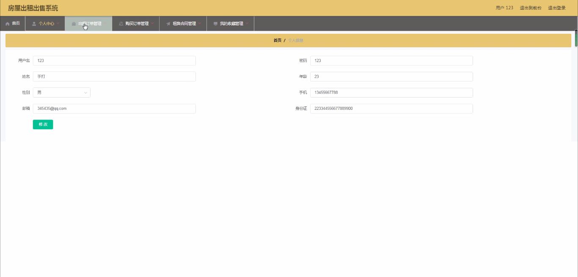The height and width of the screenshot is (277, 578).
Task: Click the monitor icon of 我的收藏管理
Action: 215,24
